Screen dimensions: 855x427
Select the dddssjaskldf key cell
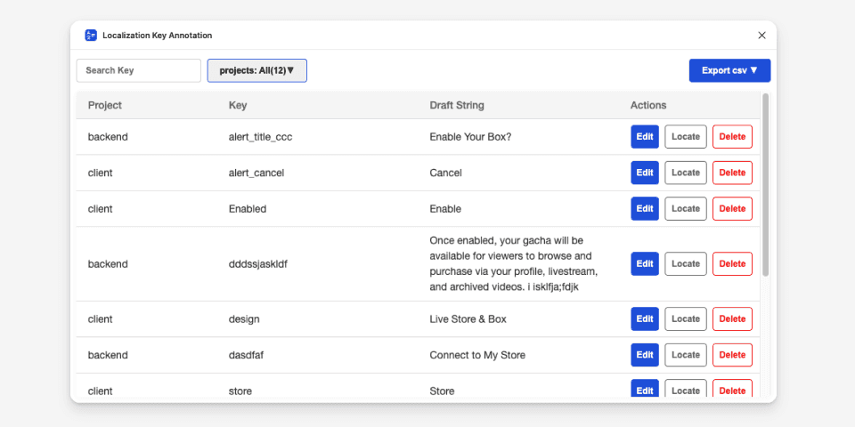[258, 264]
